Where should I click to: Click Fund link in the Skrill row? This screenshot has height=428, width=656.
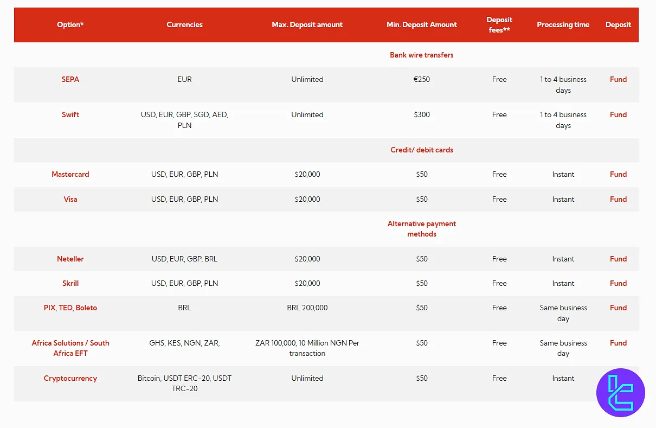tap(618, 283)
